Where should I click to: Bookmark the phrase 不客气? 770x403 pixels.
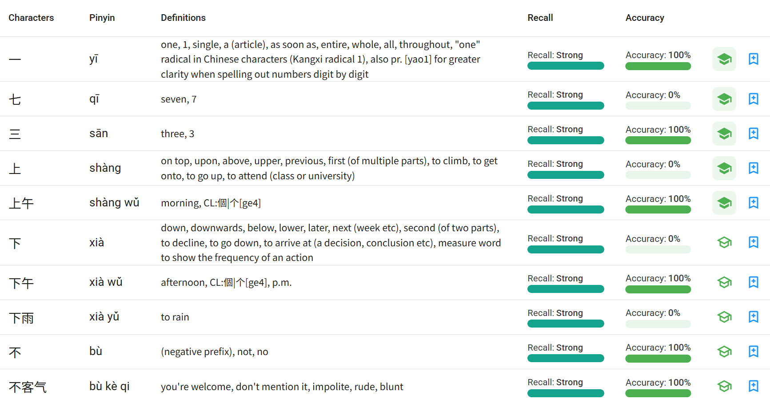click(x=754, y=386)
